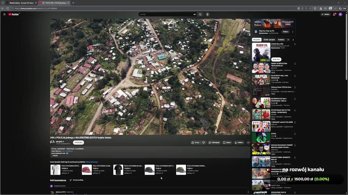Open options menu for Crimson Desert PS5 video
Image resolution: width=348 pixels, height=195 pixels.
click(295, 87)
